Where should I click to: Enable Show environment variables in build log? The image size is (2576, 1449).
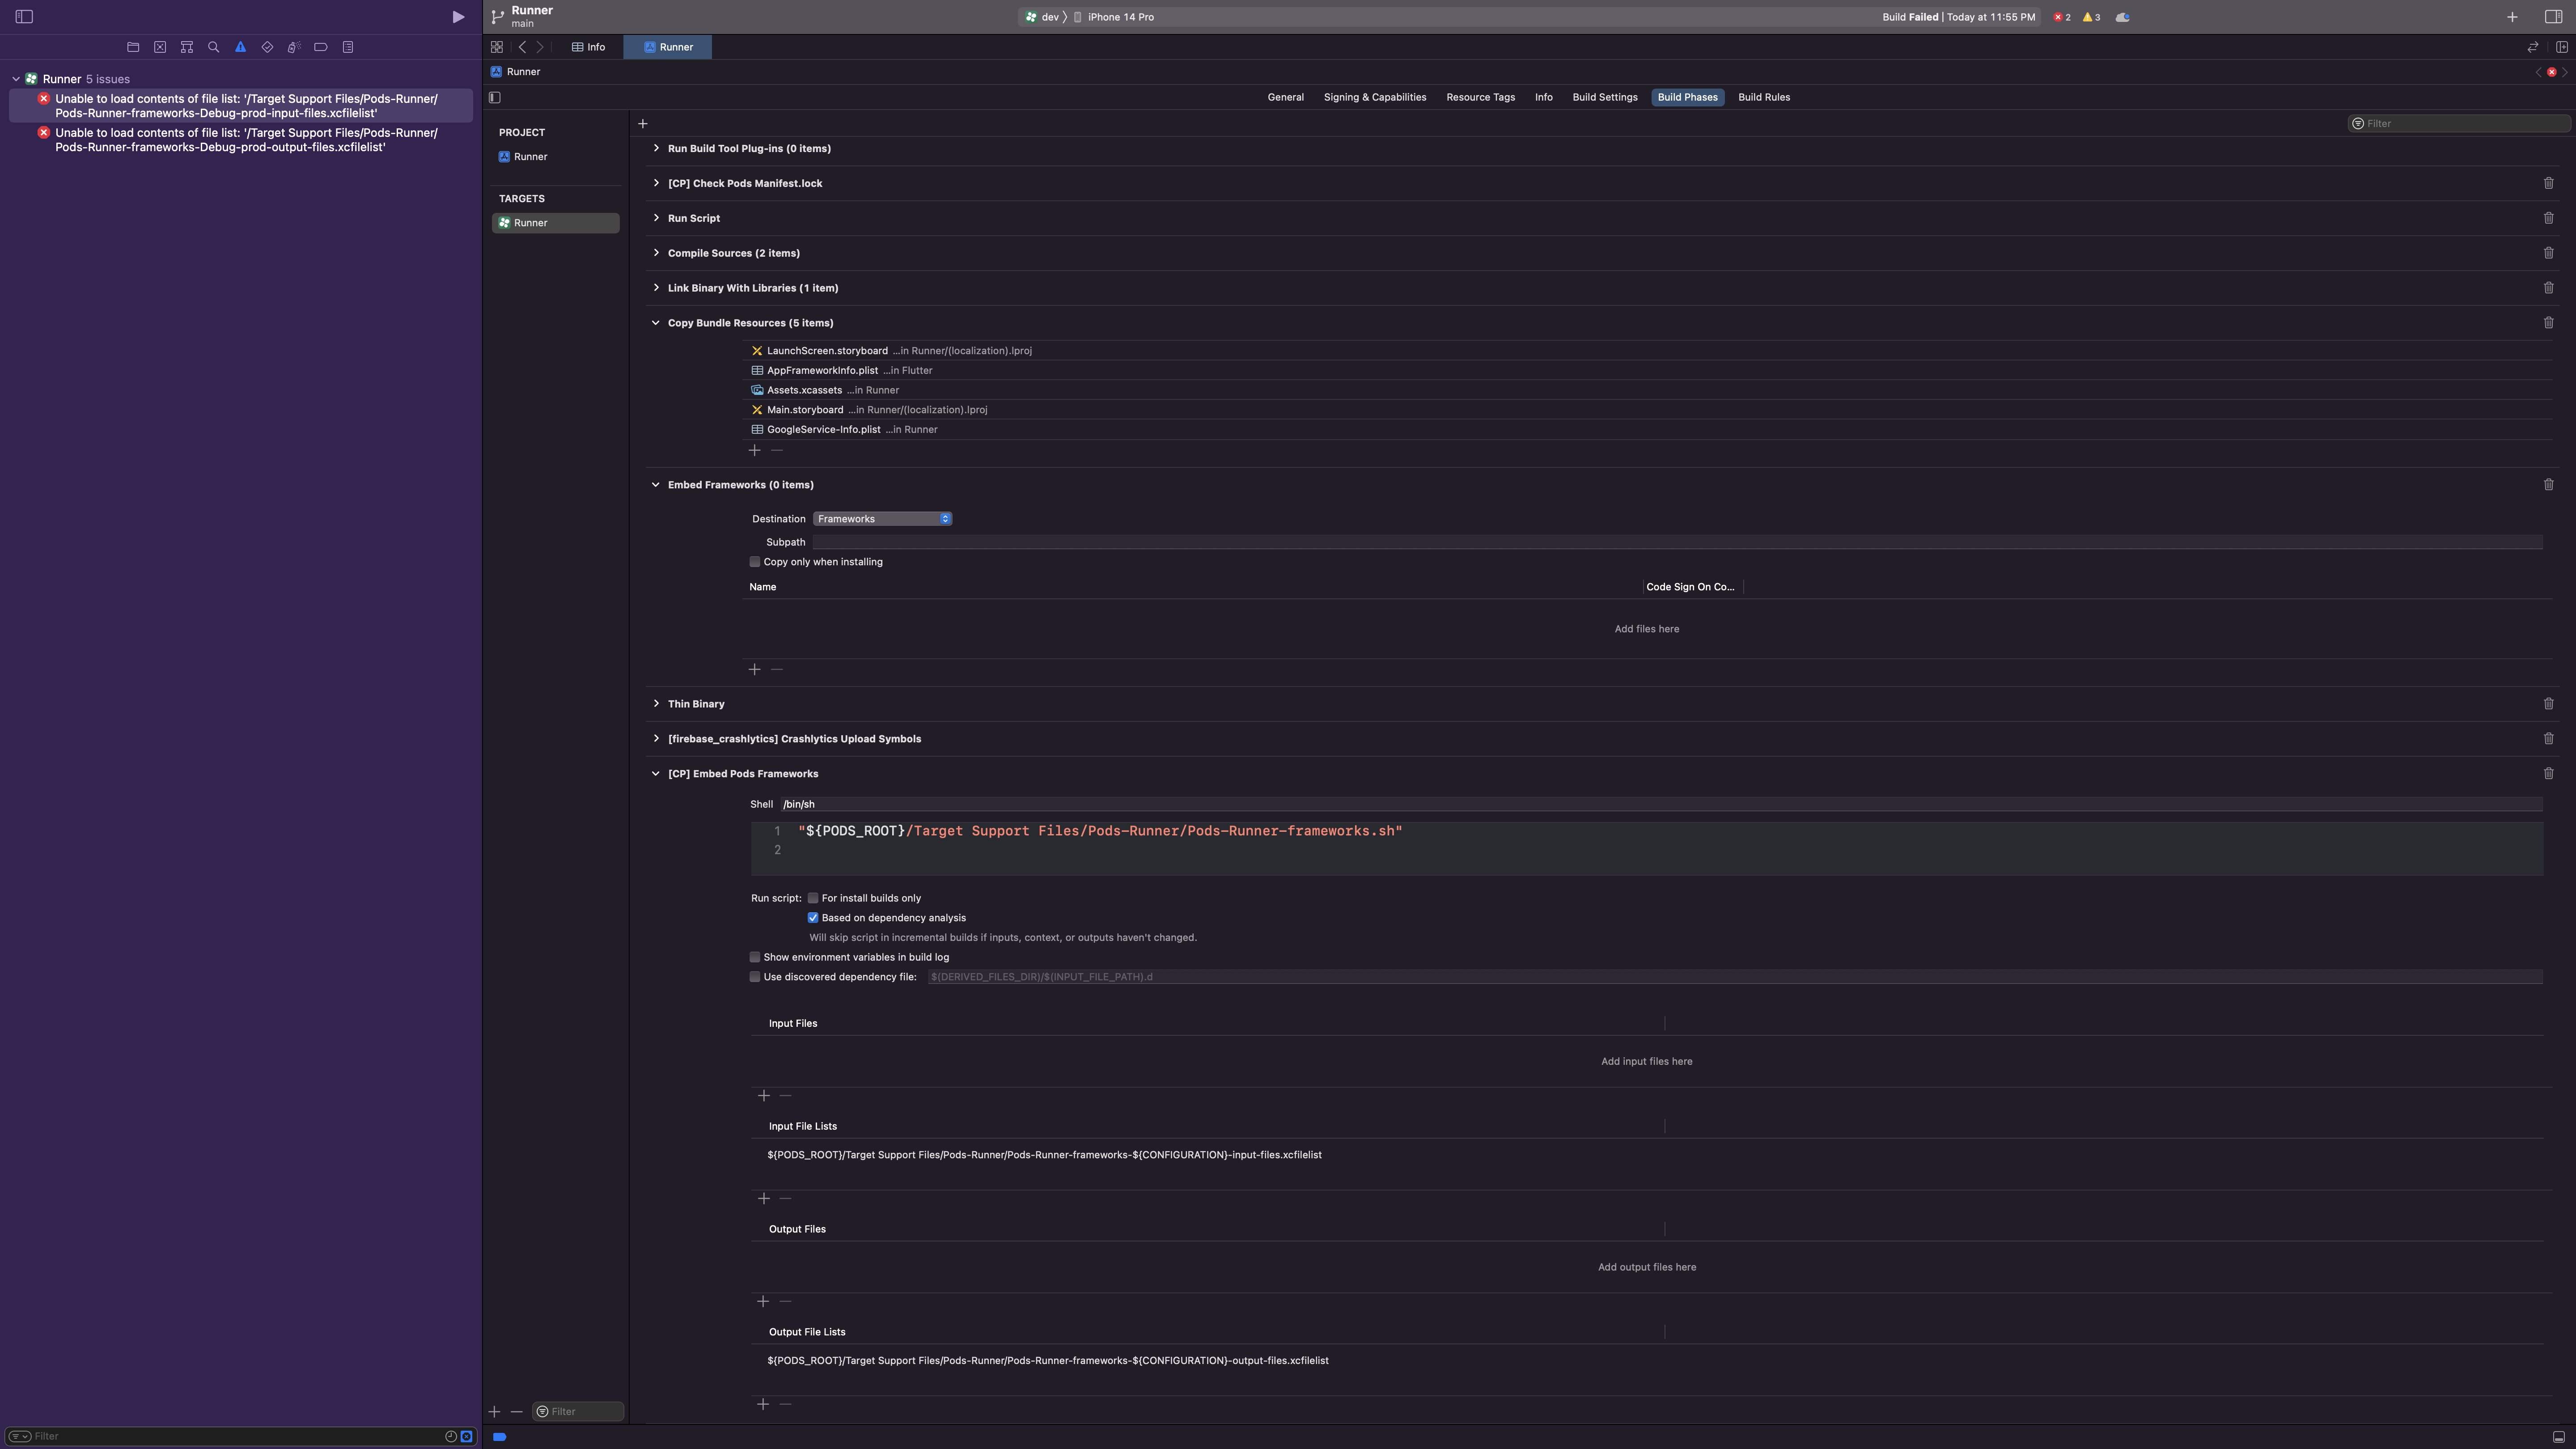(755, 957)
